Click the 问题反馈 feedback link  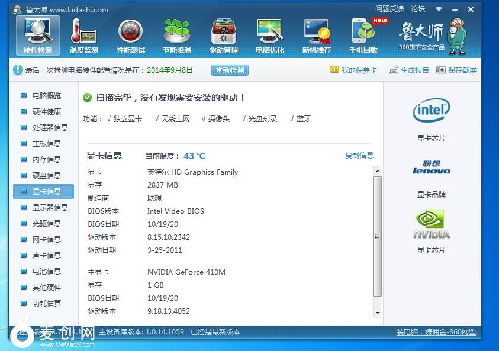click(x=389, y=9)
